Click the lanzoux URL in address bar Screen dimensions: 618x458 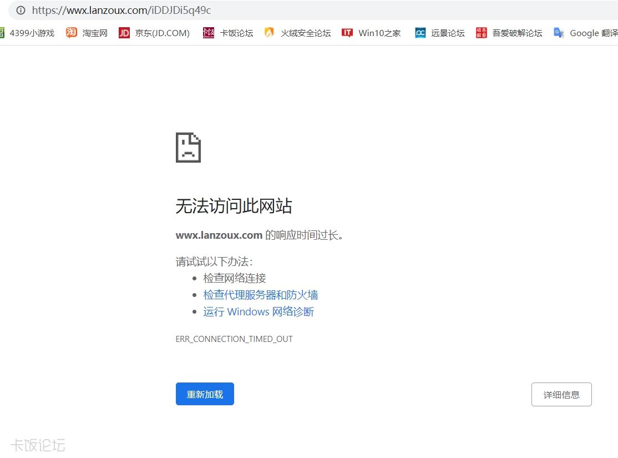click(x=121, y=11)
